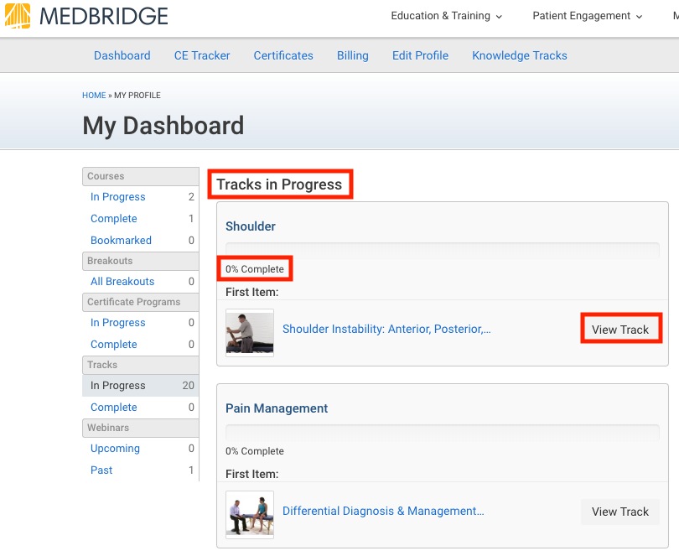The height and width of the screenshot is (556, 679).
Task: Open the Shoulder track title
Action: click(251, 226)
